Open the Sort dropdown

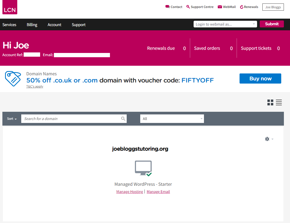coord(11,119)
